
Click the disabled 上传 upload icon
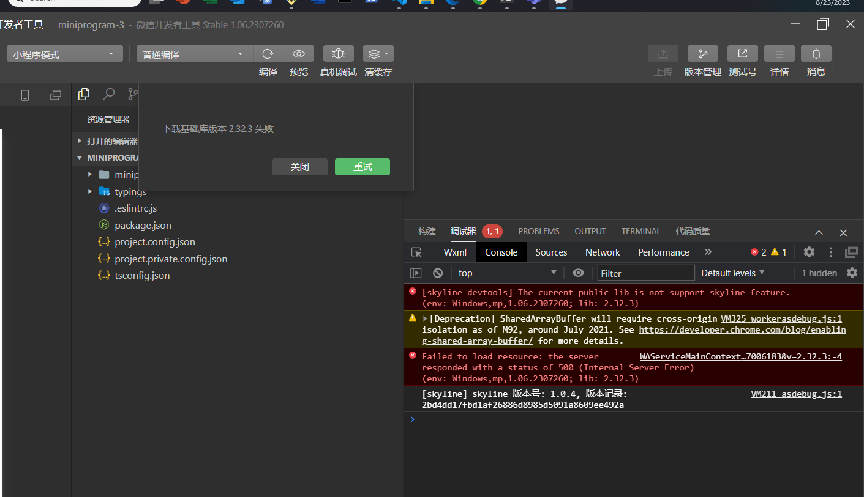(663, 54)
